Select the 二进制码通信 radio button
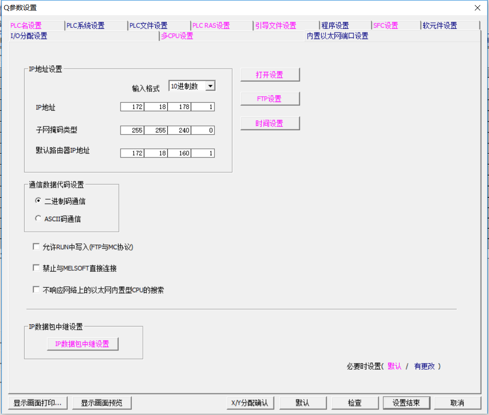Image resolution: width=489 pixels, height=415 pixels. [x=38, y=201]
